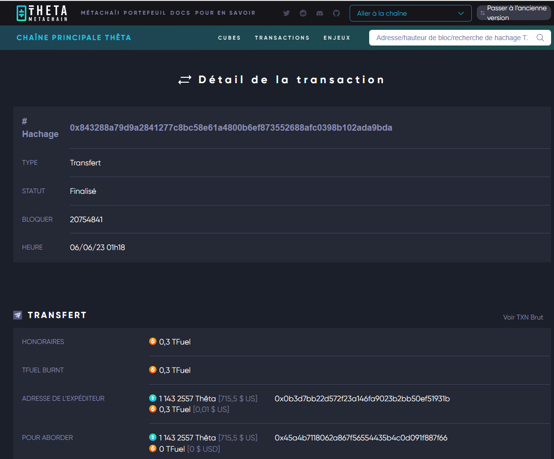This screenshot has width=554, height=459.
Task: Open the Twitter icon link
Action: tap(287, 13)
